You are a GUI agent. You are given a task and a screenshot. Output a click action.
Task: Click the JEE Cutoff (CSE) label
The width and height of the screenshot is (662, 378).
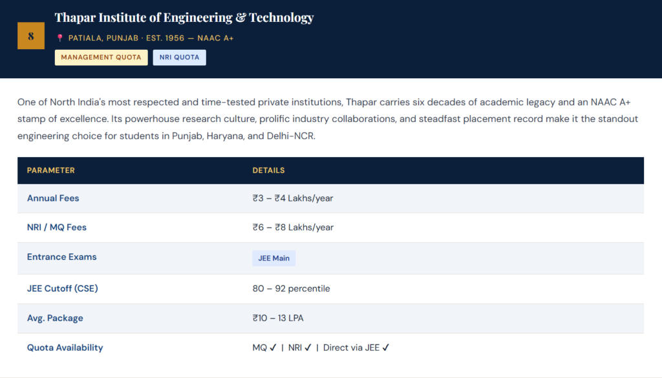pos(62,289)
